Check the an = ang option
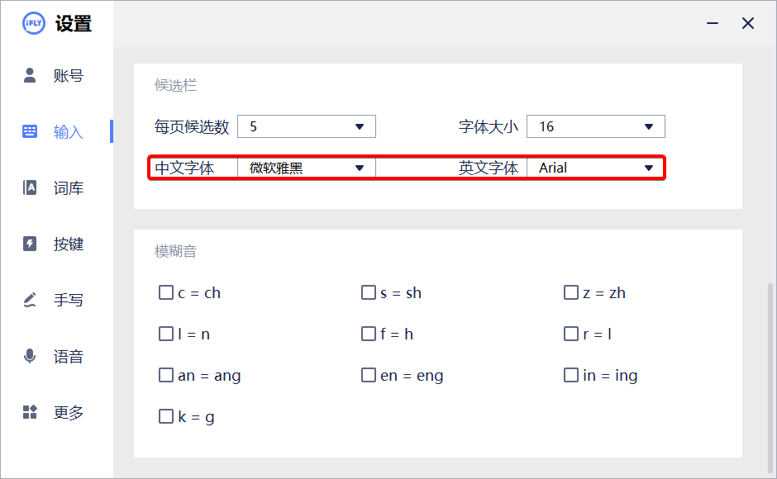This screenshot has height=479, width=777. pyautogui.click(x=166, y=375)
